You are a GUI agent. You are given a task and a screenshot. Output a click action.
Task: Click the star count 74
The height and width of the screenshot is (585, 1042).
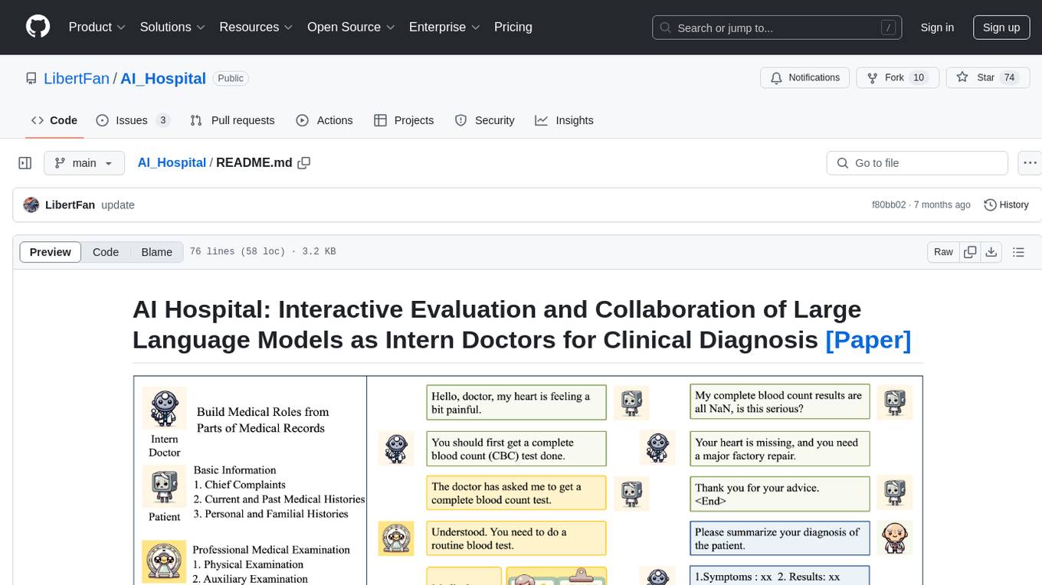1009,77
